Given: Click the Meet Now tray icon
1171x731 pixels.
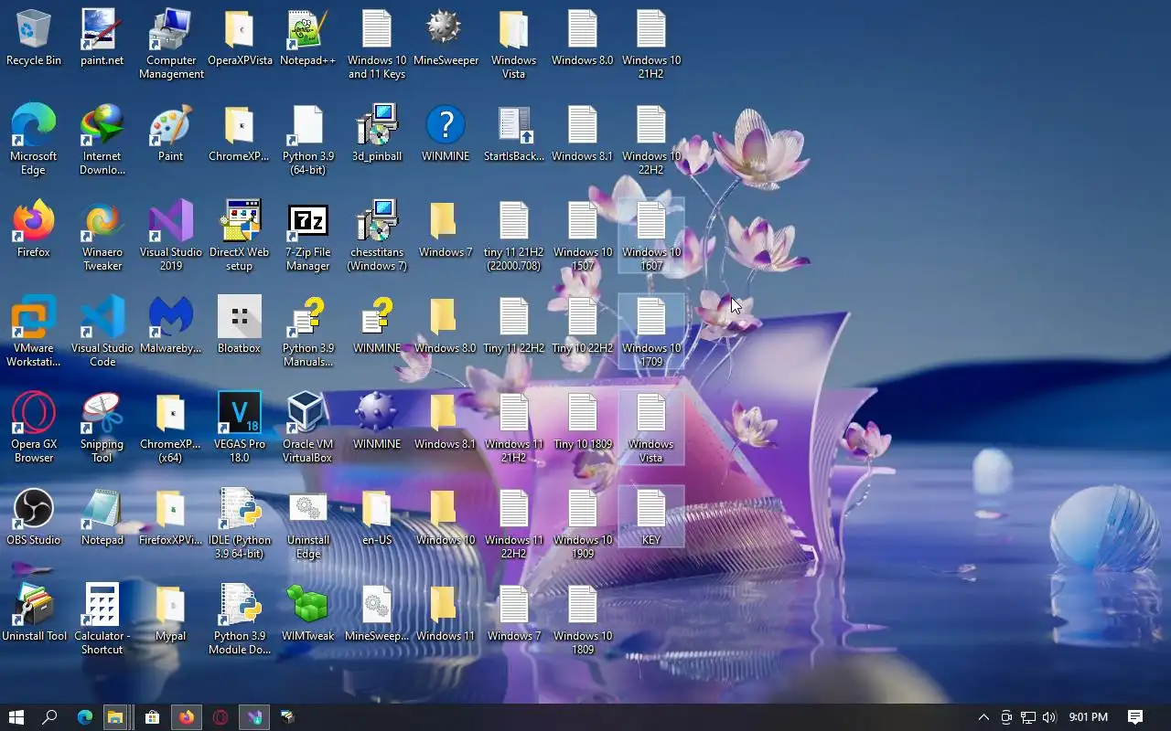Looking at the screenshot, I should pyautogui.click(x=1006, y=717).
